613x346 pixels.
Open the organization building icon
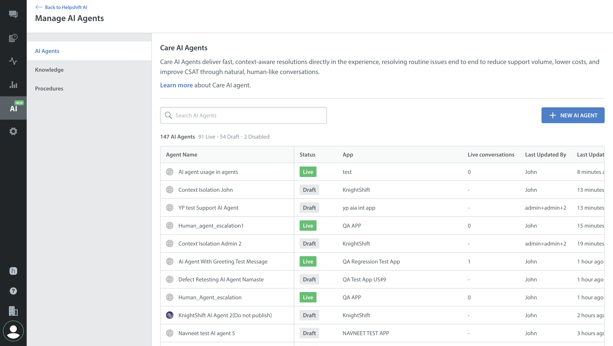(x=13, y=311)
